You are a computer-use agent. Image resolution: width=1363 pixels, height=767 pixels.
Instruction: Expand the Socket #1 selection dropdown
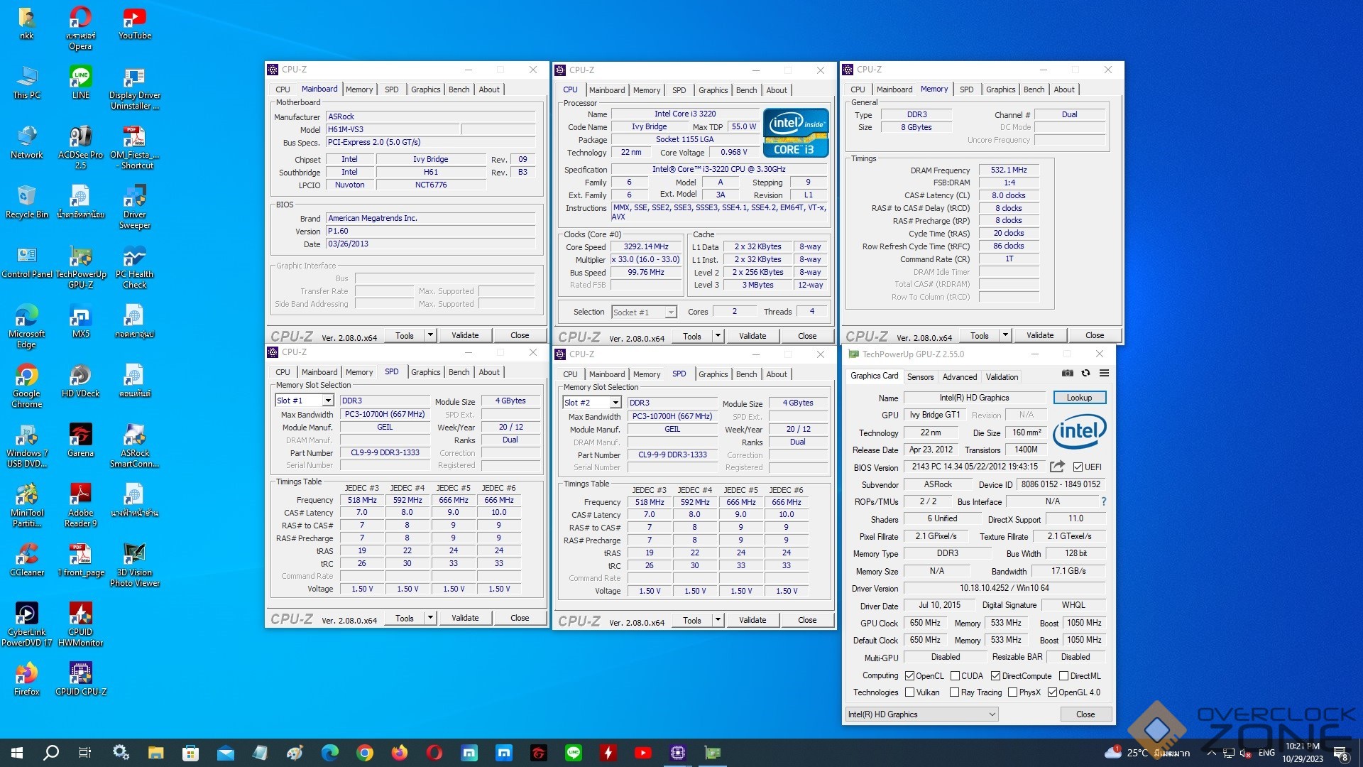click(669, 312)
